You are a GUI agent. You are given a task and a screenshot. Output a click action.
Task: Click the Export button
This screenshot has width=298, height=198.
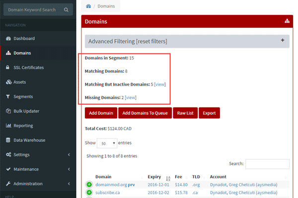(x=209, y=113)
